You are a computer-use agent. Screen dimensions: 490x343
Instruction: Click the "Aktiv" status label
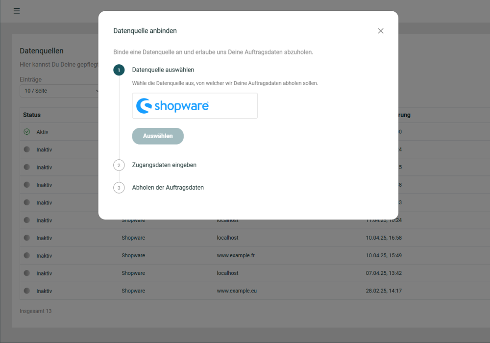pos(42,132)
